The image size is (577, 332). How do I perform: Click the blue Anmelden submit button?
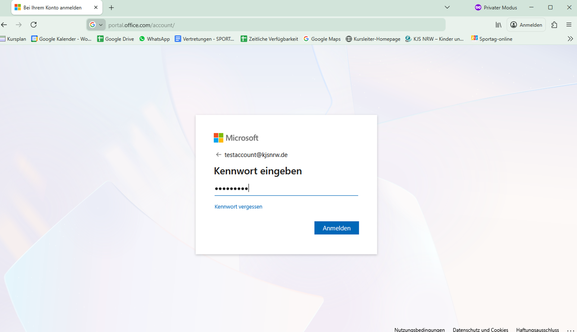(x=336, y=228)
